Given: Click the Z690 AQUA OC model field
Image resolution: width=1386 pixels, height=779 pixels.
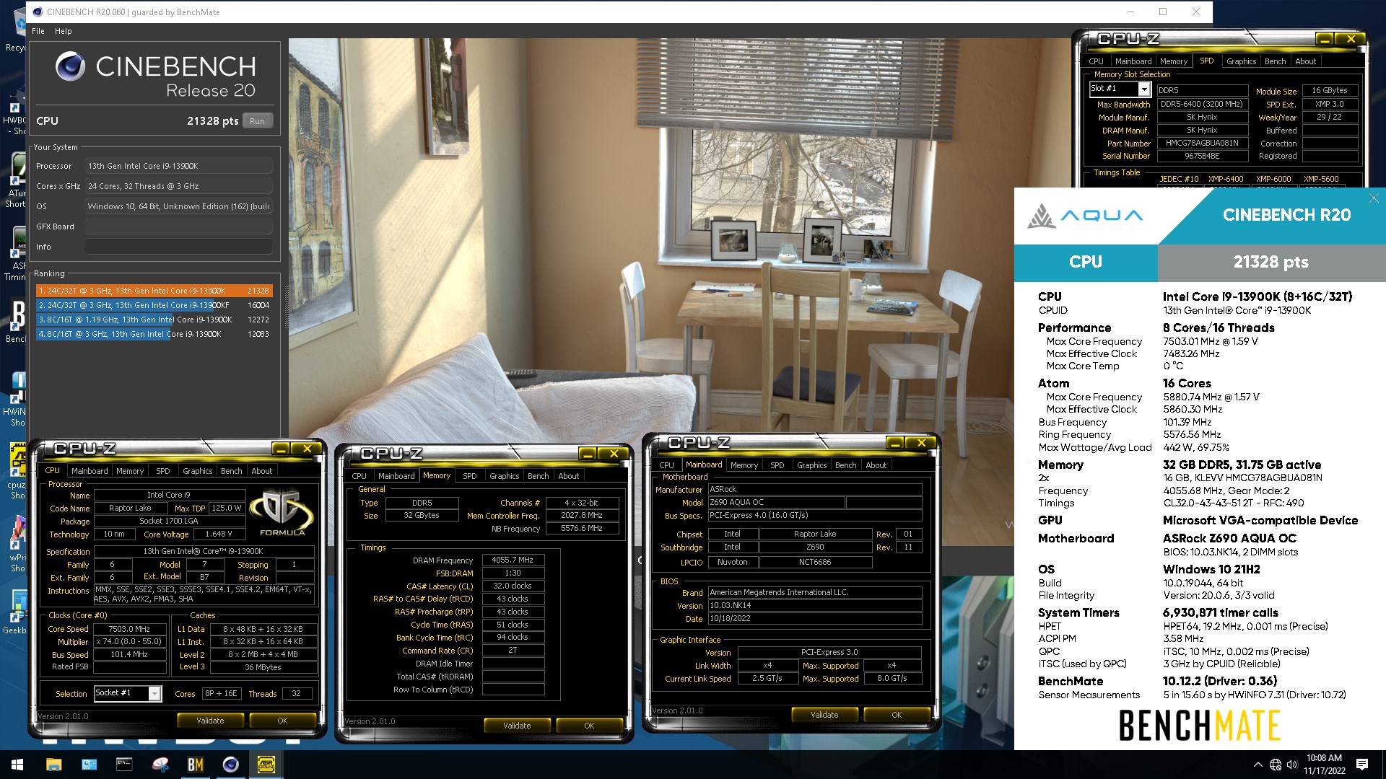Looking at the screenshot, I should point(775,503).
